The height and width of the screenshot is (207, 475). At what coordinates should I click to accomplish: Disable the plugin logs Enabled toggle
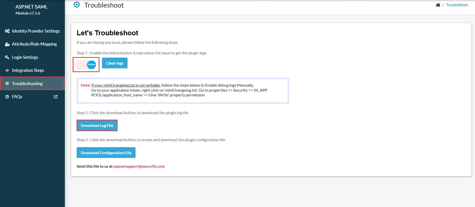[86, 65]
